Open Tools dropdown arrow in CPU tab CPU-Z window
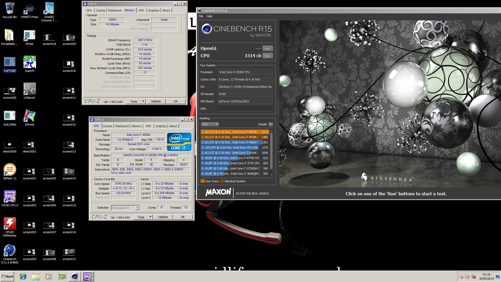This screenshot has width=501, height=282. pos(150,217)
